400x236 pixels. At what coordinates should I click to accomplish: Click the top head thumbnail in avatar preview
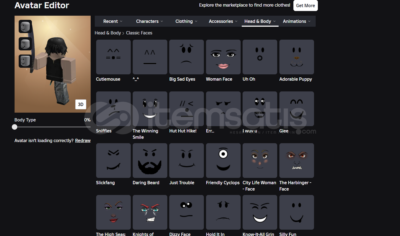[x=25, y=26]
